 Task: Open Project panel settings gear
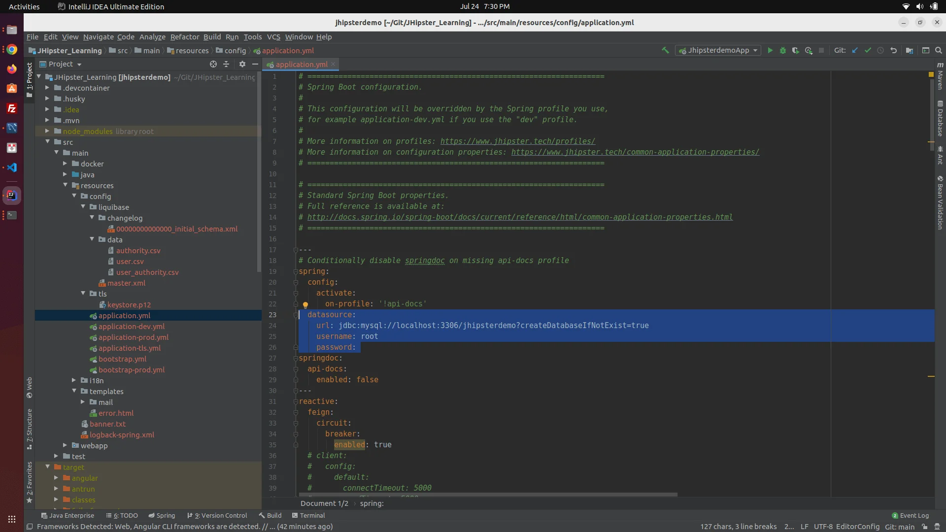point(242,64)
